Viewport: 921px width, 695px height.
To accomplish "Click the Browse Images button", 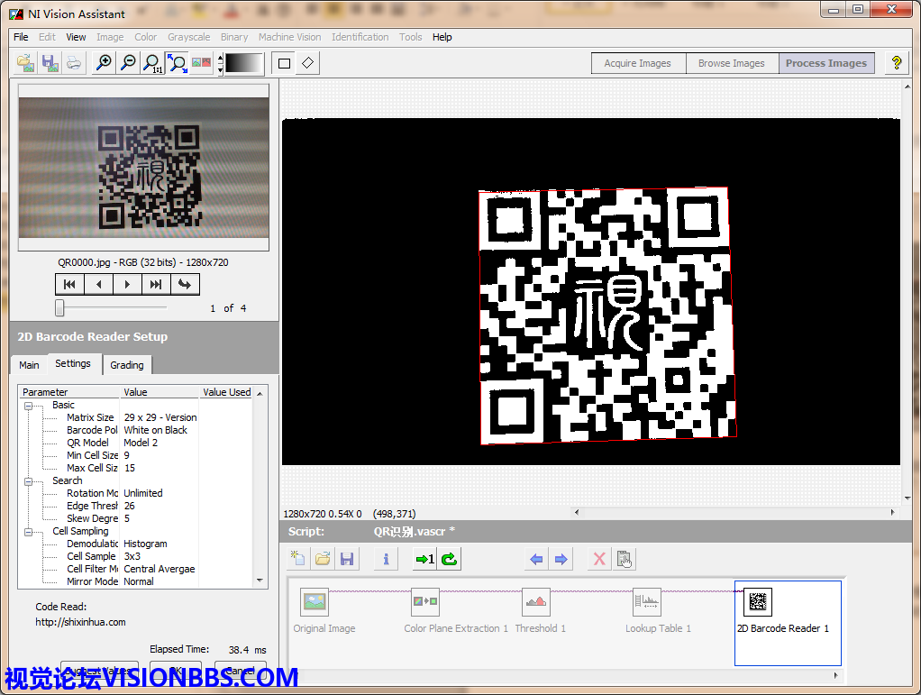I will pos(731,63).
